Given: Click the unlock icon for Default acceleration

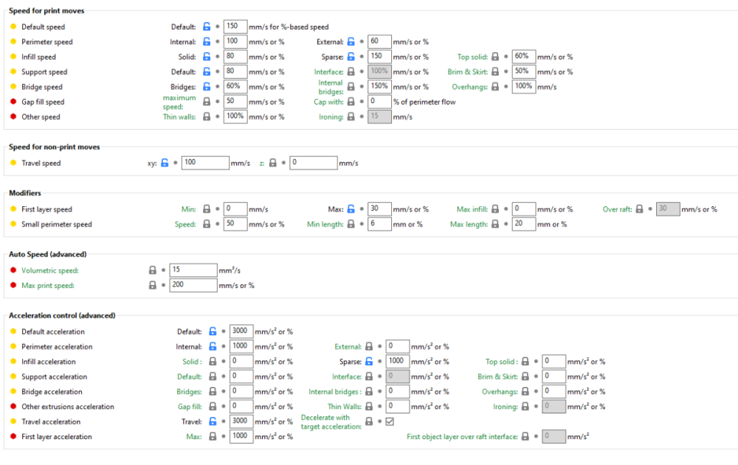Looking at the screenshot, I should point(213,332).
